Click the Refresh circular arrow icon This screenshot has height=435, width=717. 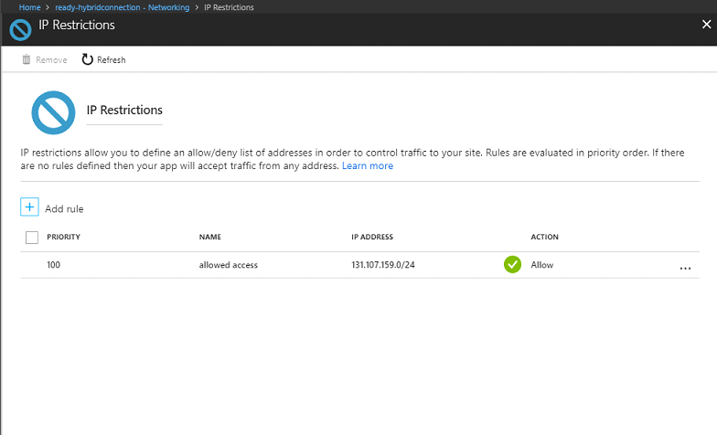pyautogui.click(x=88, y=59)
